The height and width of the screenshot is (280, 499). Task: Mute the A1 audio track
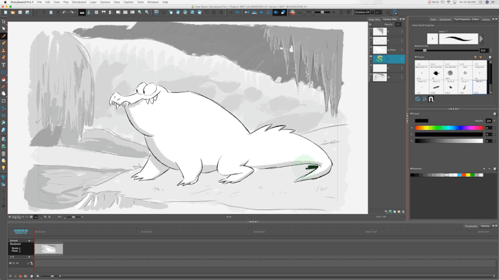coord(11,263)
